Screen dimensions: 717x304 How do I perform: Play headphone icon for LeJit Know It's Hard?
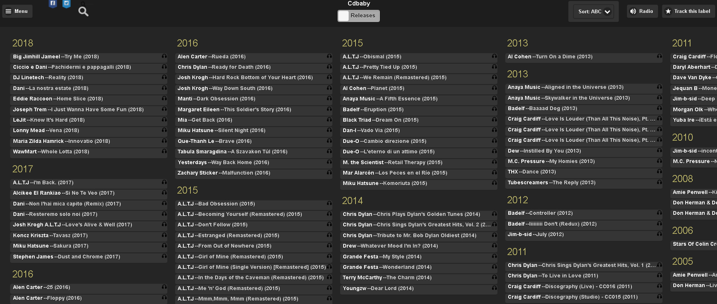tap(164, 120)
